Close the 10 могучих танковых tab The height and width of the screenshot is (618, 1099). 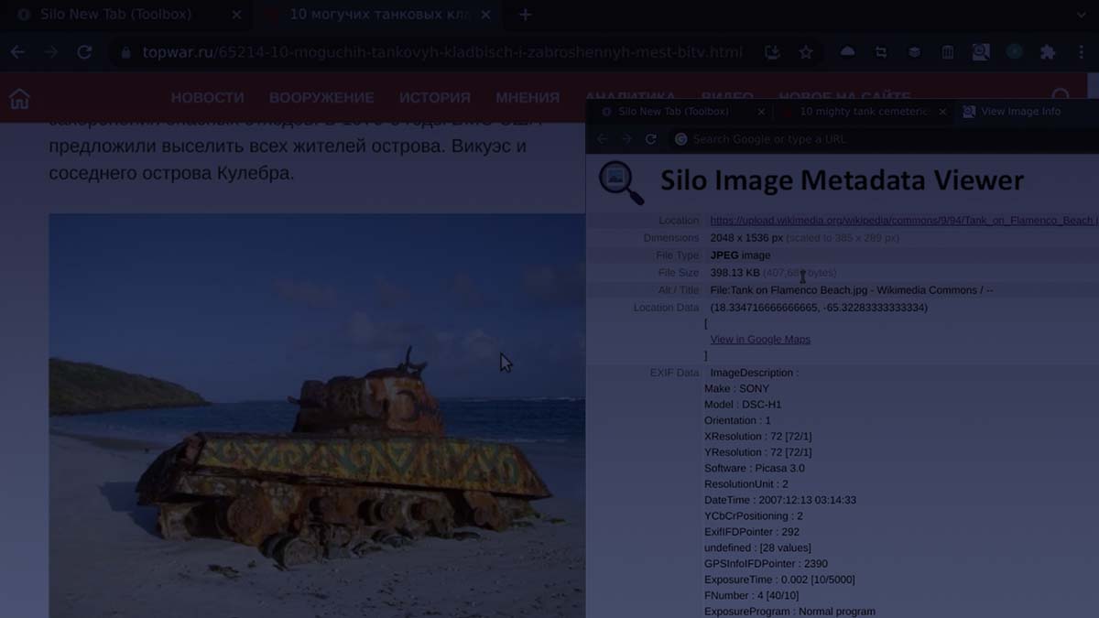486,15
